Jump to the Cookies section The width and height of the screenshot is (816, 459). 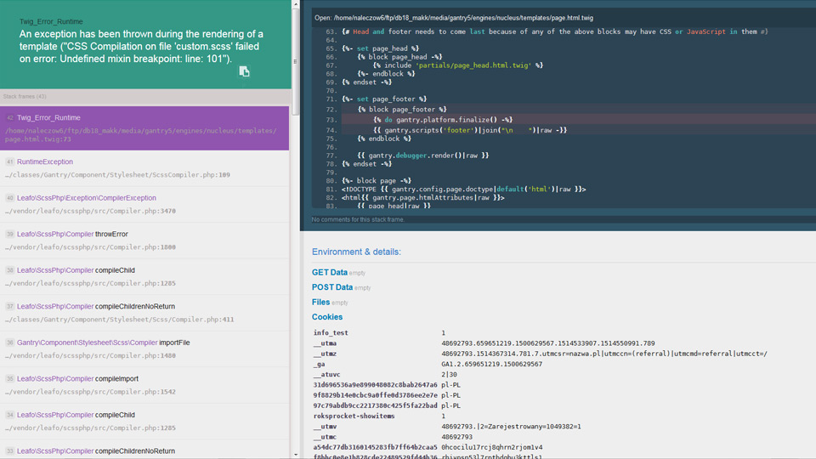click(327, 317)
